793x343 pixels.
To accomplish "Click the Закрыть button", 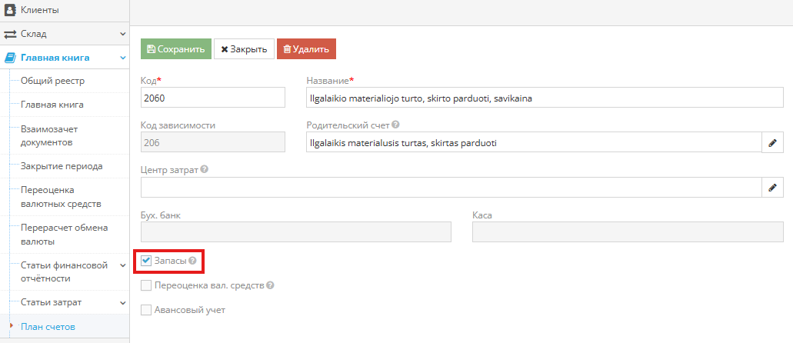I will (243, 49).
